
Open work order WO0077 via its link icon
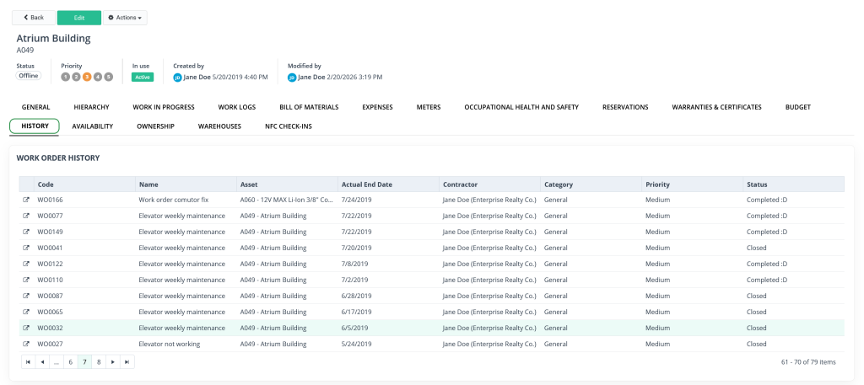click(x=26, y=216)
